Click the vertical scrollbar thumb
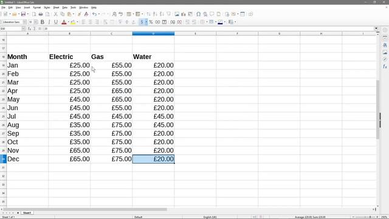The image size is (389, 219). (378, 109)
